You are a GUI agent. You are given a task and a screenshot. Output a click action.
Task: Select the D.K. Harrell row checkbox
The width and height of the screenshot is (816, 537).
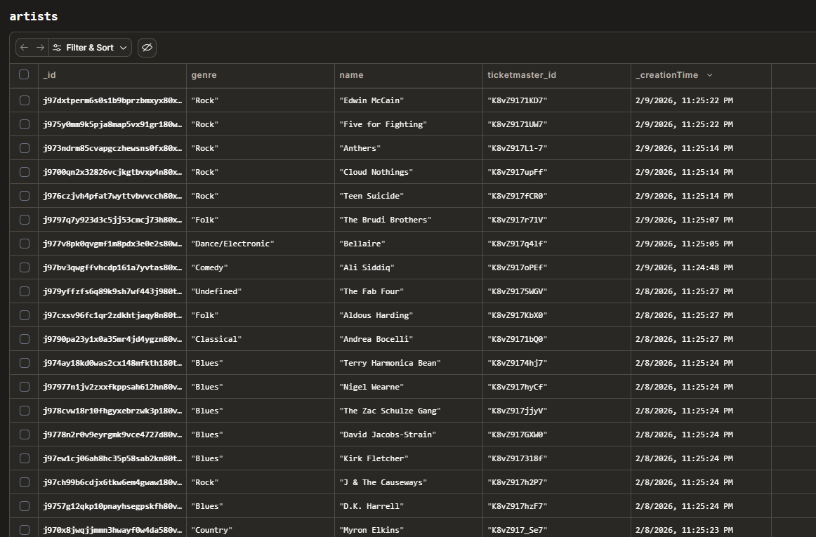(24, 506)
